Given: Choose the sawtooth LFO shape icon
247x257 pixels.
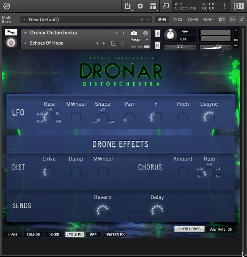Looking at the screenshot, I should [x=95, y=122].
